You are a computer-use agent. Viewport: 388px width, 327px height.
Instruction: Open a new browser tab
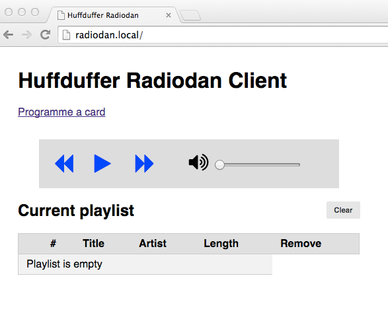190,15
